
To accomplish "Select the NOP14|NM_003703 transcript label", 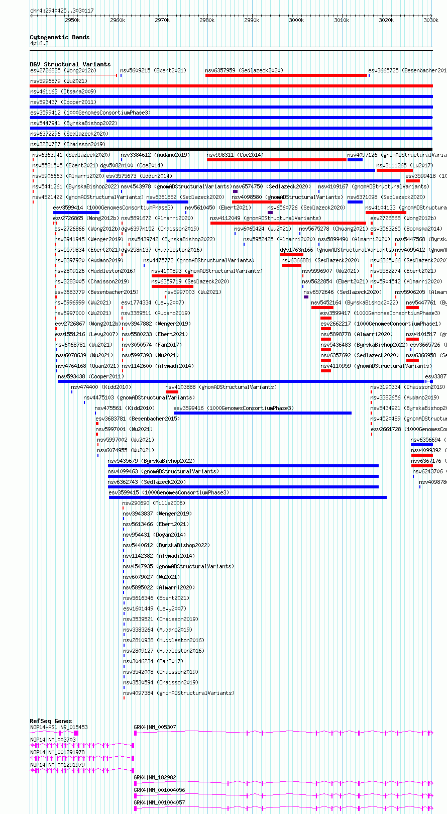I will 53,740.
